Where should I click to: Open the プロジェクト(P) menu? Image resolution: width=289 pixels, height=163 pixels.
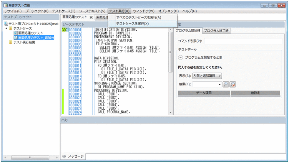(x=37, y=11)
